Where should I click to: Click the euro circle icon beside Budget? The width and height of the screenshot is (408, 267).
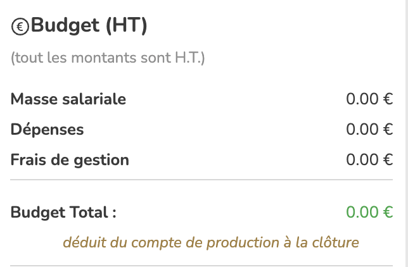tap(20, 27)
